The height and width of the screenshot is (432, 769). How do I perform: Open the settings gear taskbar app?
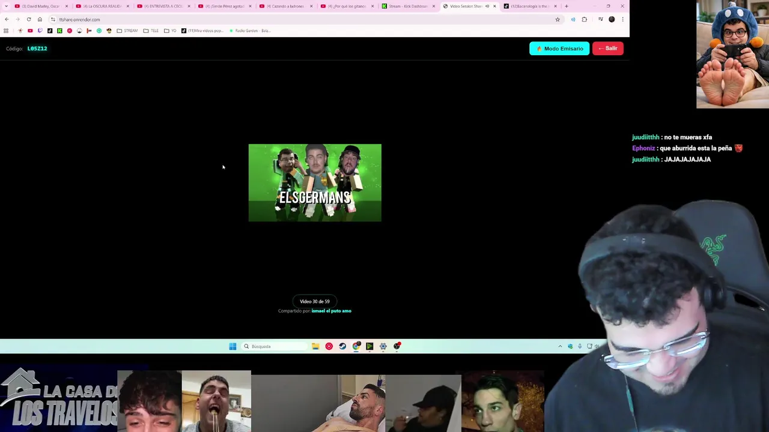(383, 346)
